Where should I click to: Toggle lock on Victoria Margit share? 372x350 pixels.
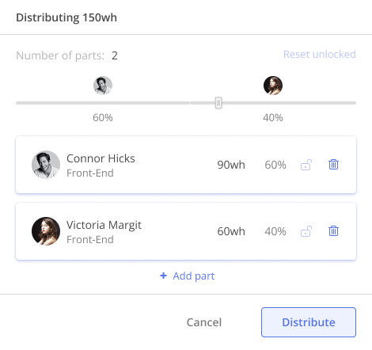pos(306,231)
